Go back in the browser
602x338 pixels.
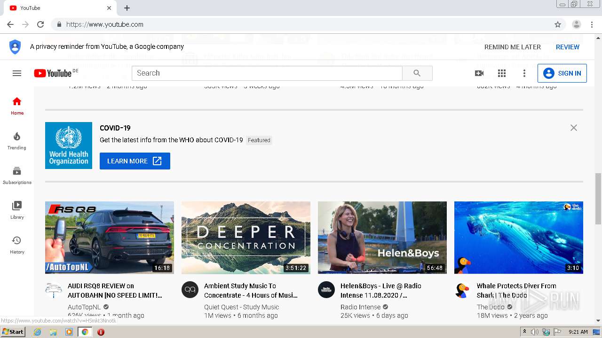tap(10, 24)
